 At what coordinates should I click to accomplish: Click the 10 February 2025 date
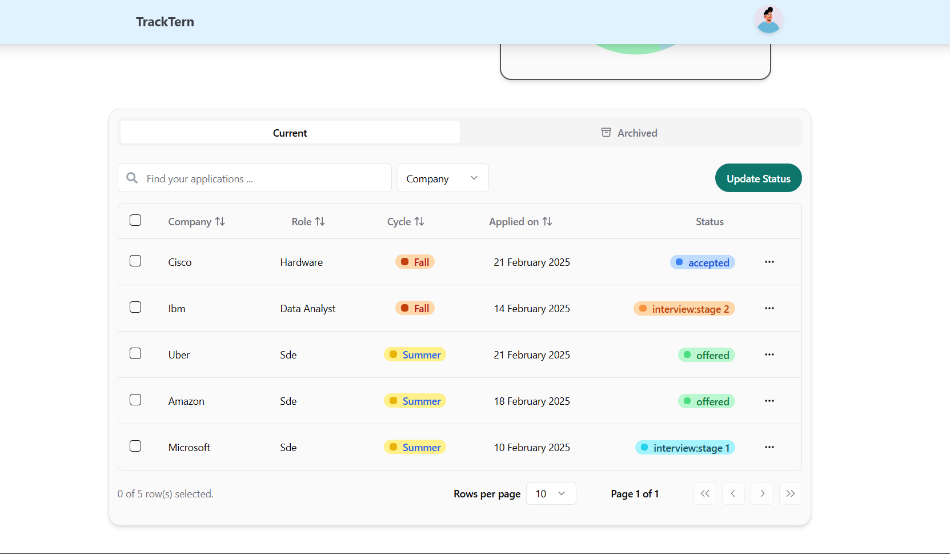532,448
